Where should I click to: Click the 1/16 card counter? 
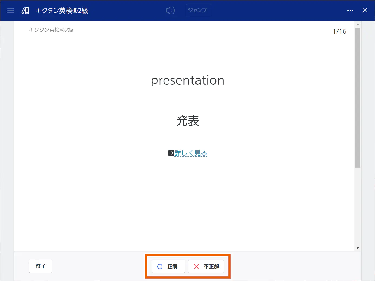[x=339, y=31]
